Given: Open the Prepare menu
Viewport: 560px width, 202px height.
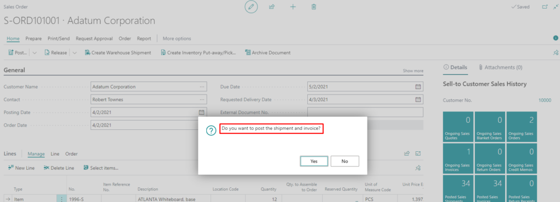Looking at the screenshot, I should [33, 38].
